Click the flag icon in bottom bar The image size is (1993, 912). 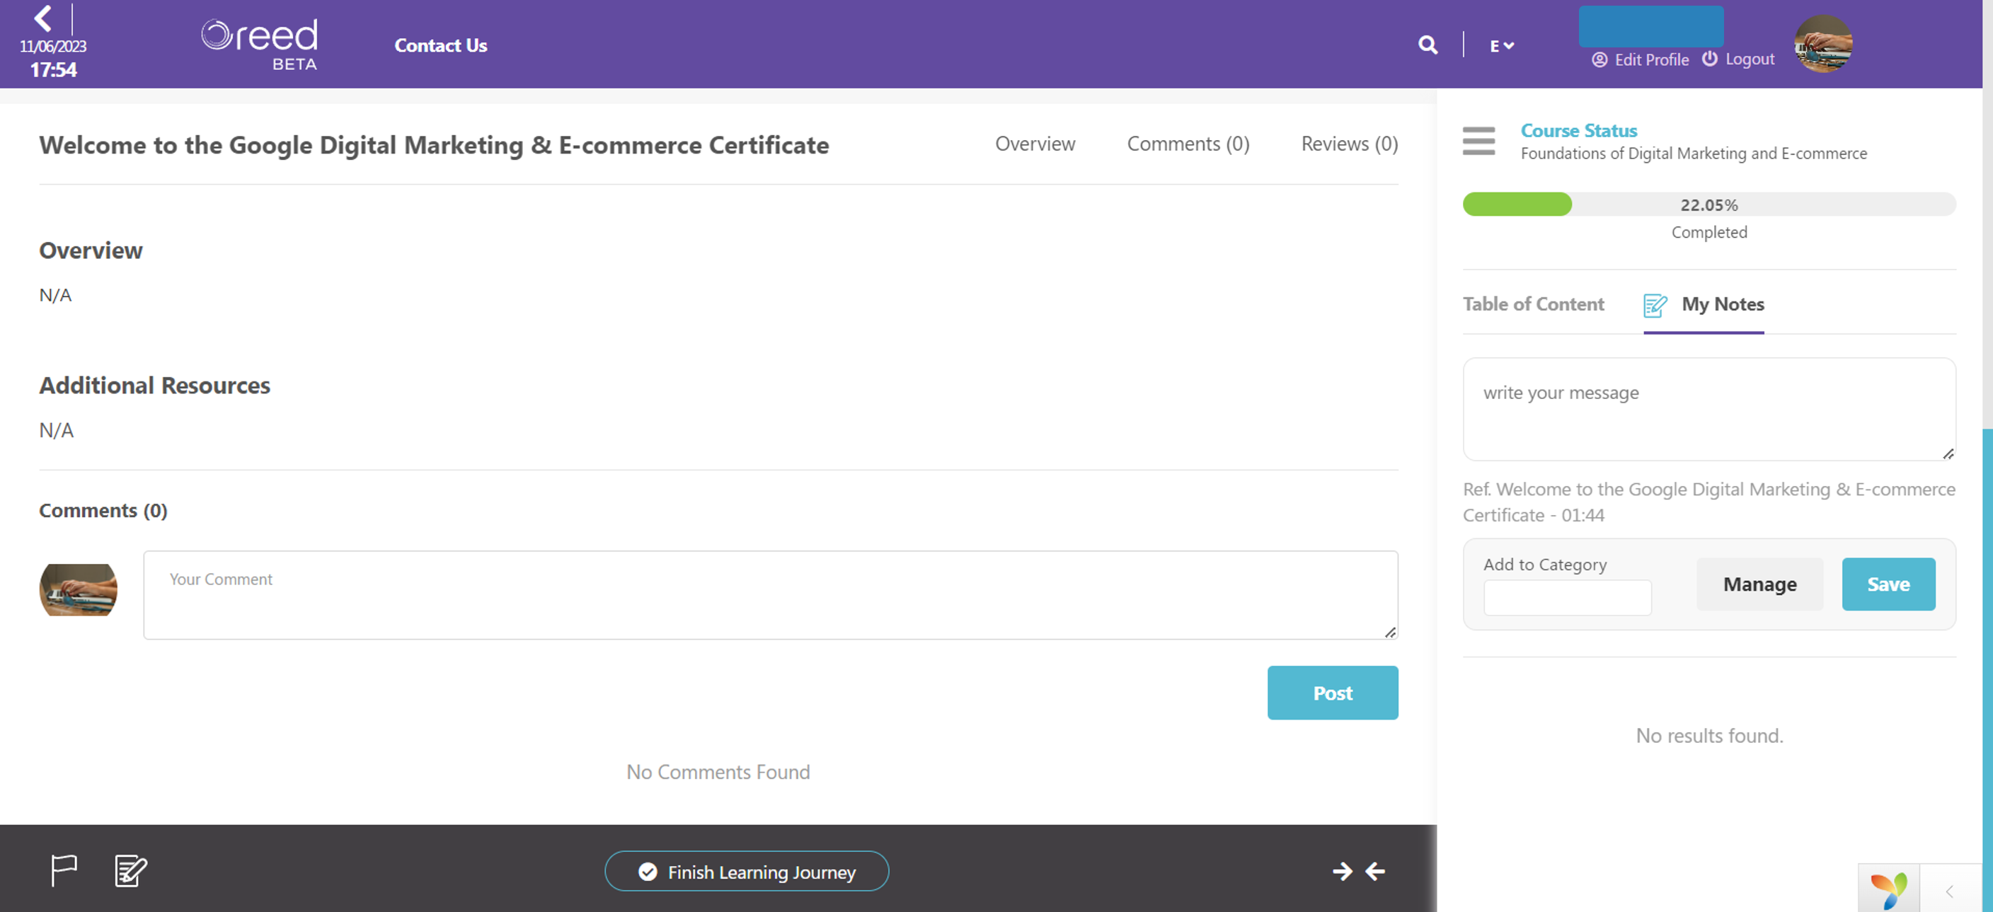coord(64,870)
